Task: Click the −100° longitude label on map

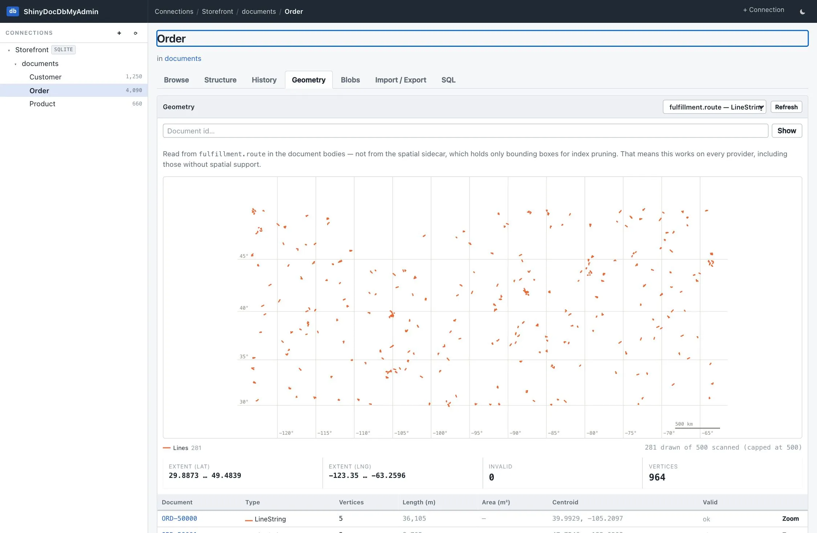Action: pyautogui.click(x=440, y=433)
